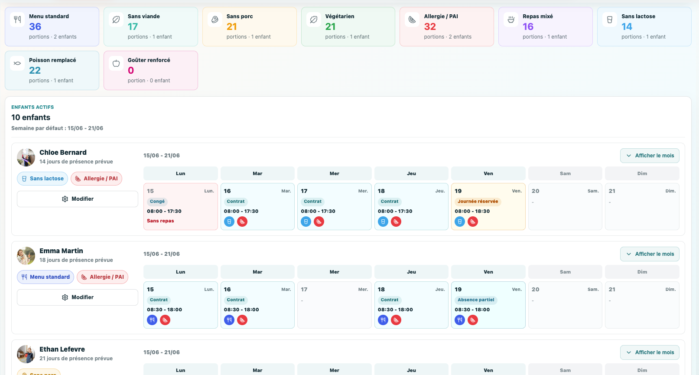Click Ethan Lefevre's profile photo
The width and height of the screenshot is (699, 375).
[26, 354]
